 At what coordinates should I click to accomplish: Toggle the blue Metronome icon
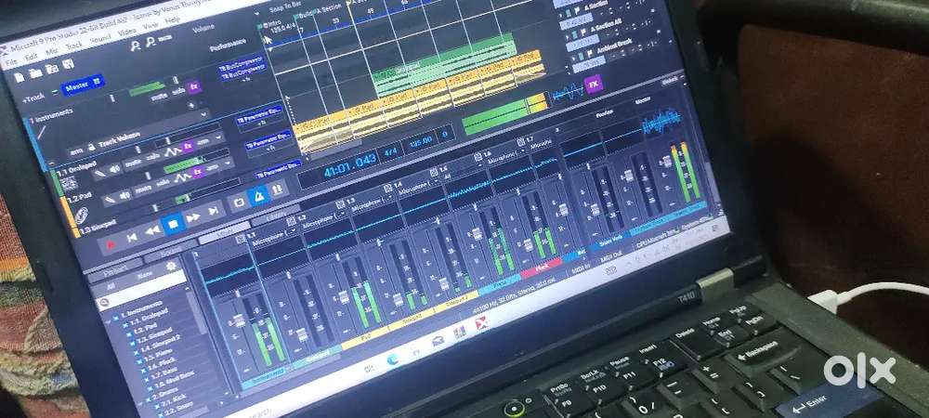[x=258, y=195]
